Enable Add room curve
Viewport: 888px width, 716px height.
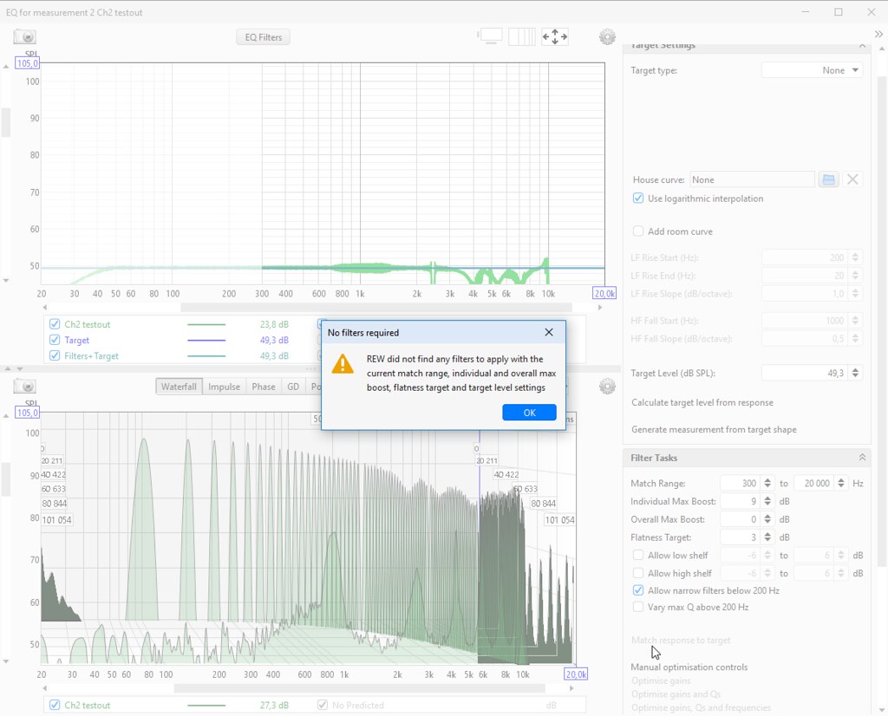coord(638,231)
